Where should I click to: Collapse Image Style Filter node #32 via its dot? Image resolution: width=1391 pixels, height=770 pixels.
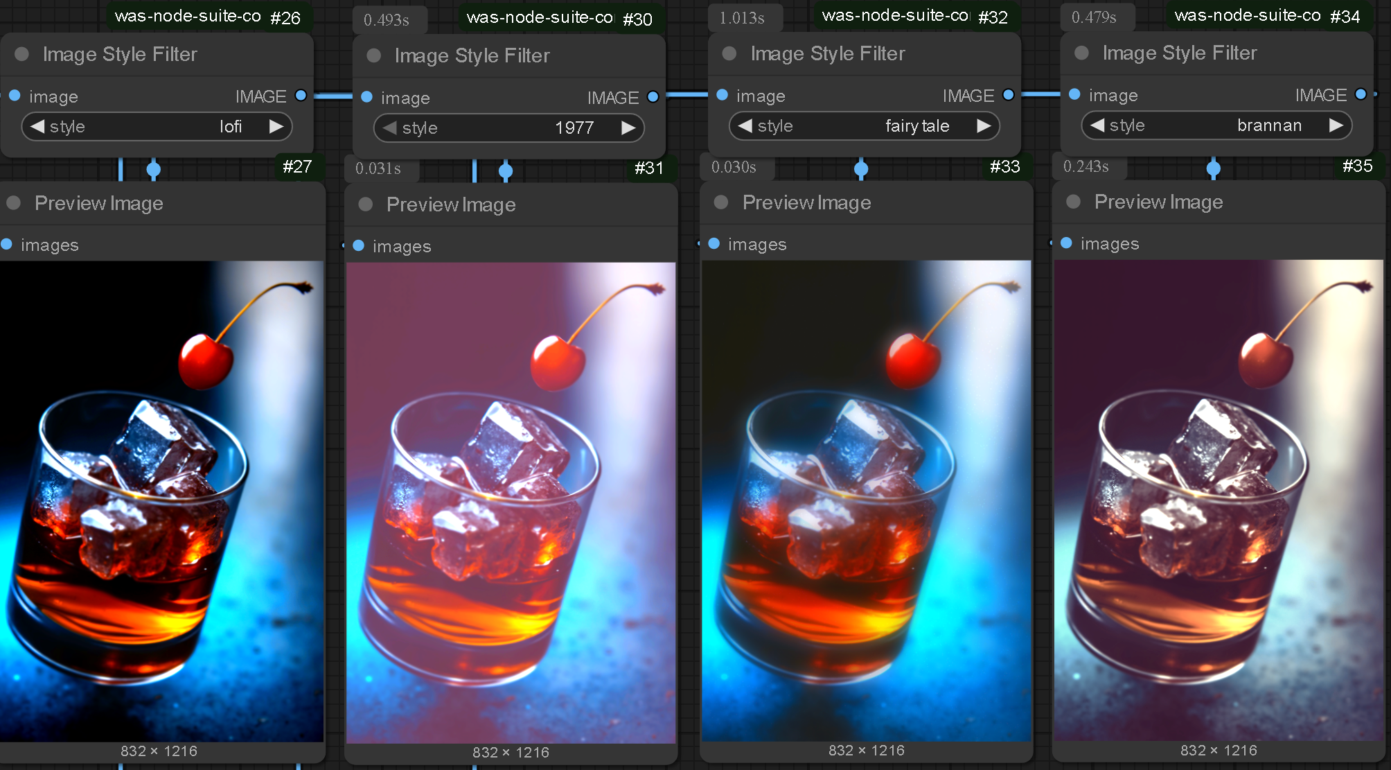coord(729,53)
